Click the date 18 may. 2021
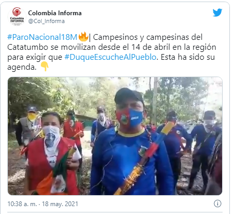 (x=60, y=204)
